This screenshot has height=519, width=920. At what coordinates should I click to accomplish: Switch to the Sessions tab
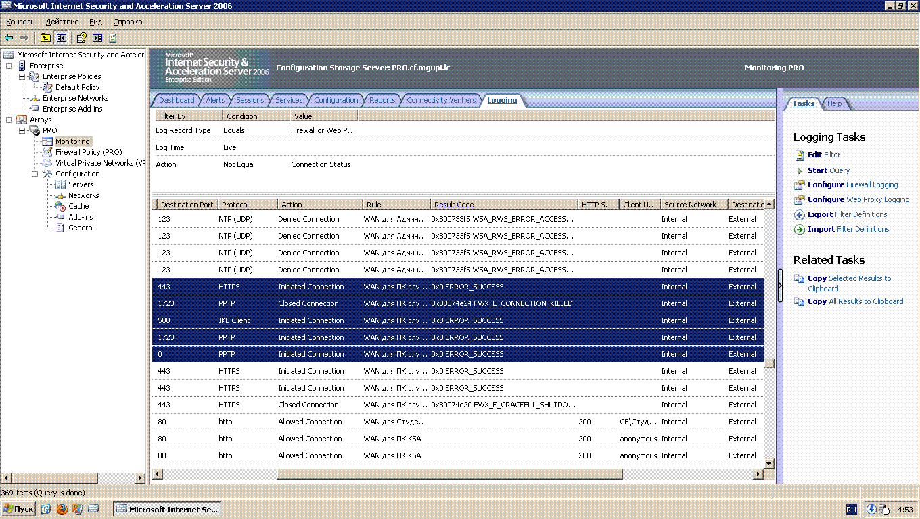pos(250,100)
